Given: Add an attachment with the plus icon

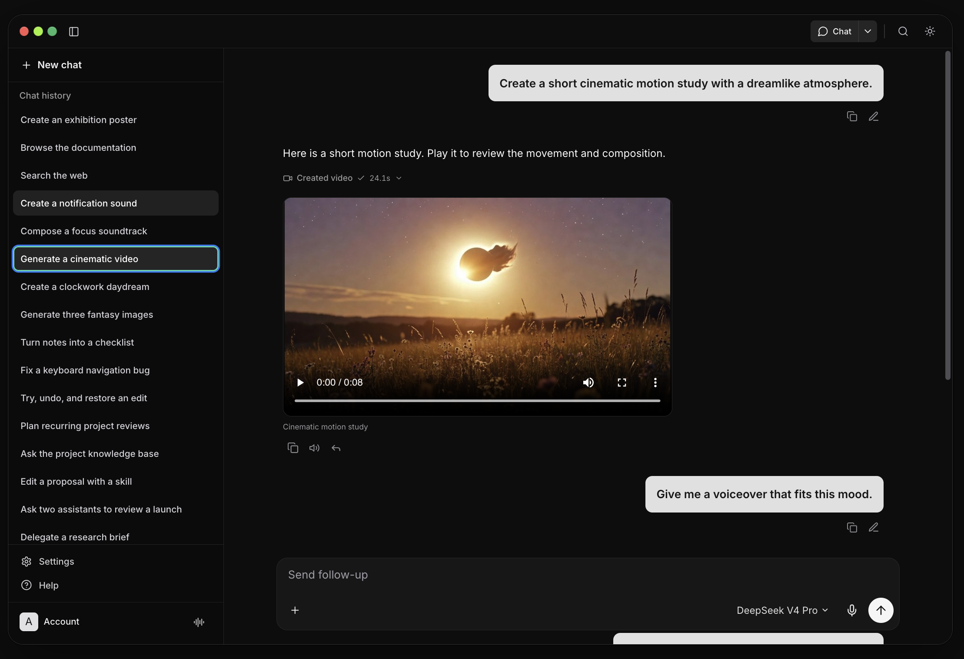Looking at the screenshot, I should coord(295,610).
